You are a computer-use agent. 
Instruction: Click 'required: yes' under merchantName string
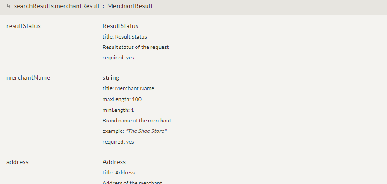pyautogui.click(x=118, y=142)
